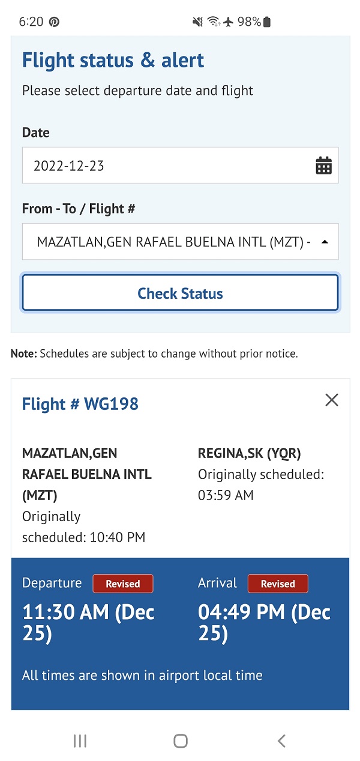
Task: Tap the Android back navigation icon
Action: click(x=281, y=741)
